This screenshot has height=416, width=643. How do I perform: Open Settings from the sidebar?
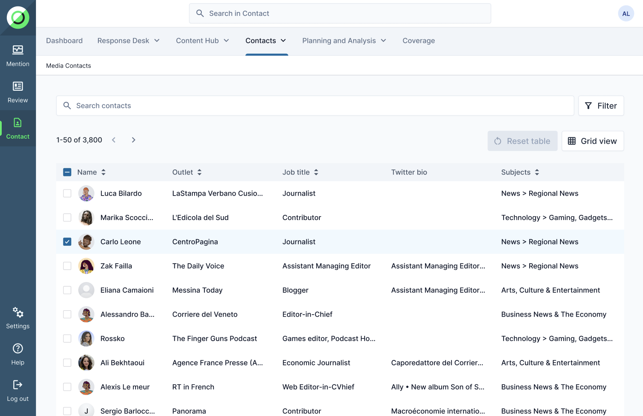(x=18, y=318)
